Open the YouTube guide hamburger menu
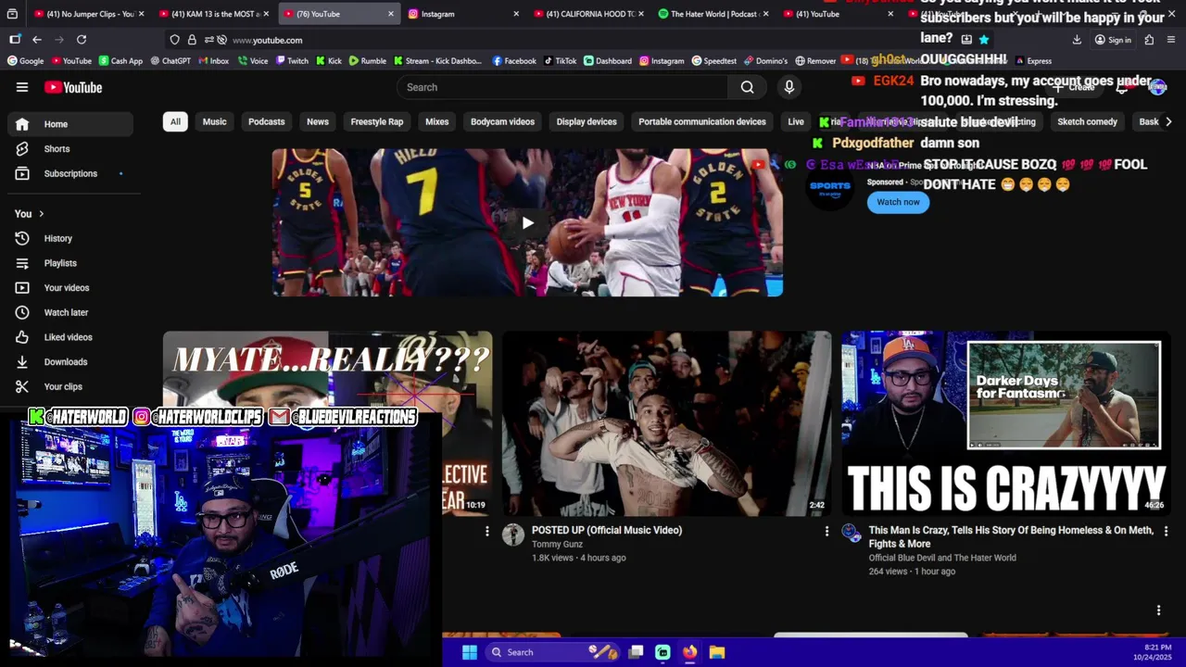 (22, 87)
